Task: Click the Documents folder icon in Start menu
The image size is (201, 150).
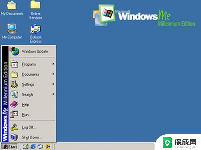Action: (x=14, y=74)
